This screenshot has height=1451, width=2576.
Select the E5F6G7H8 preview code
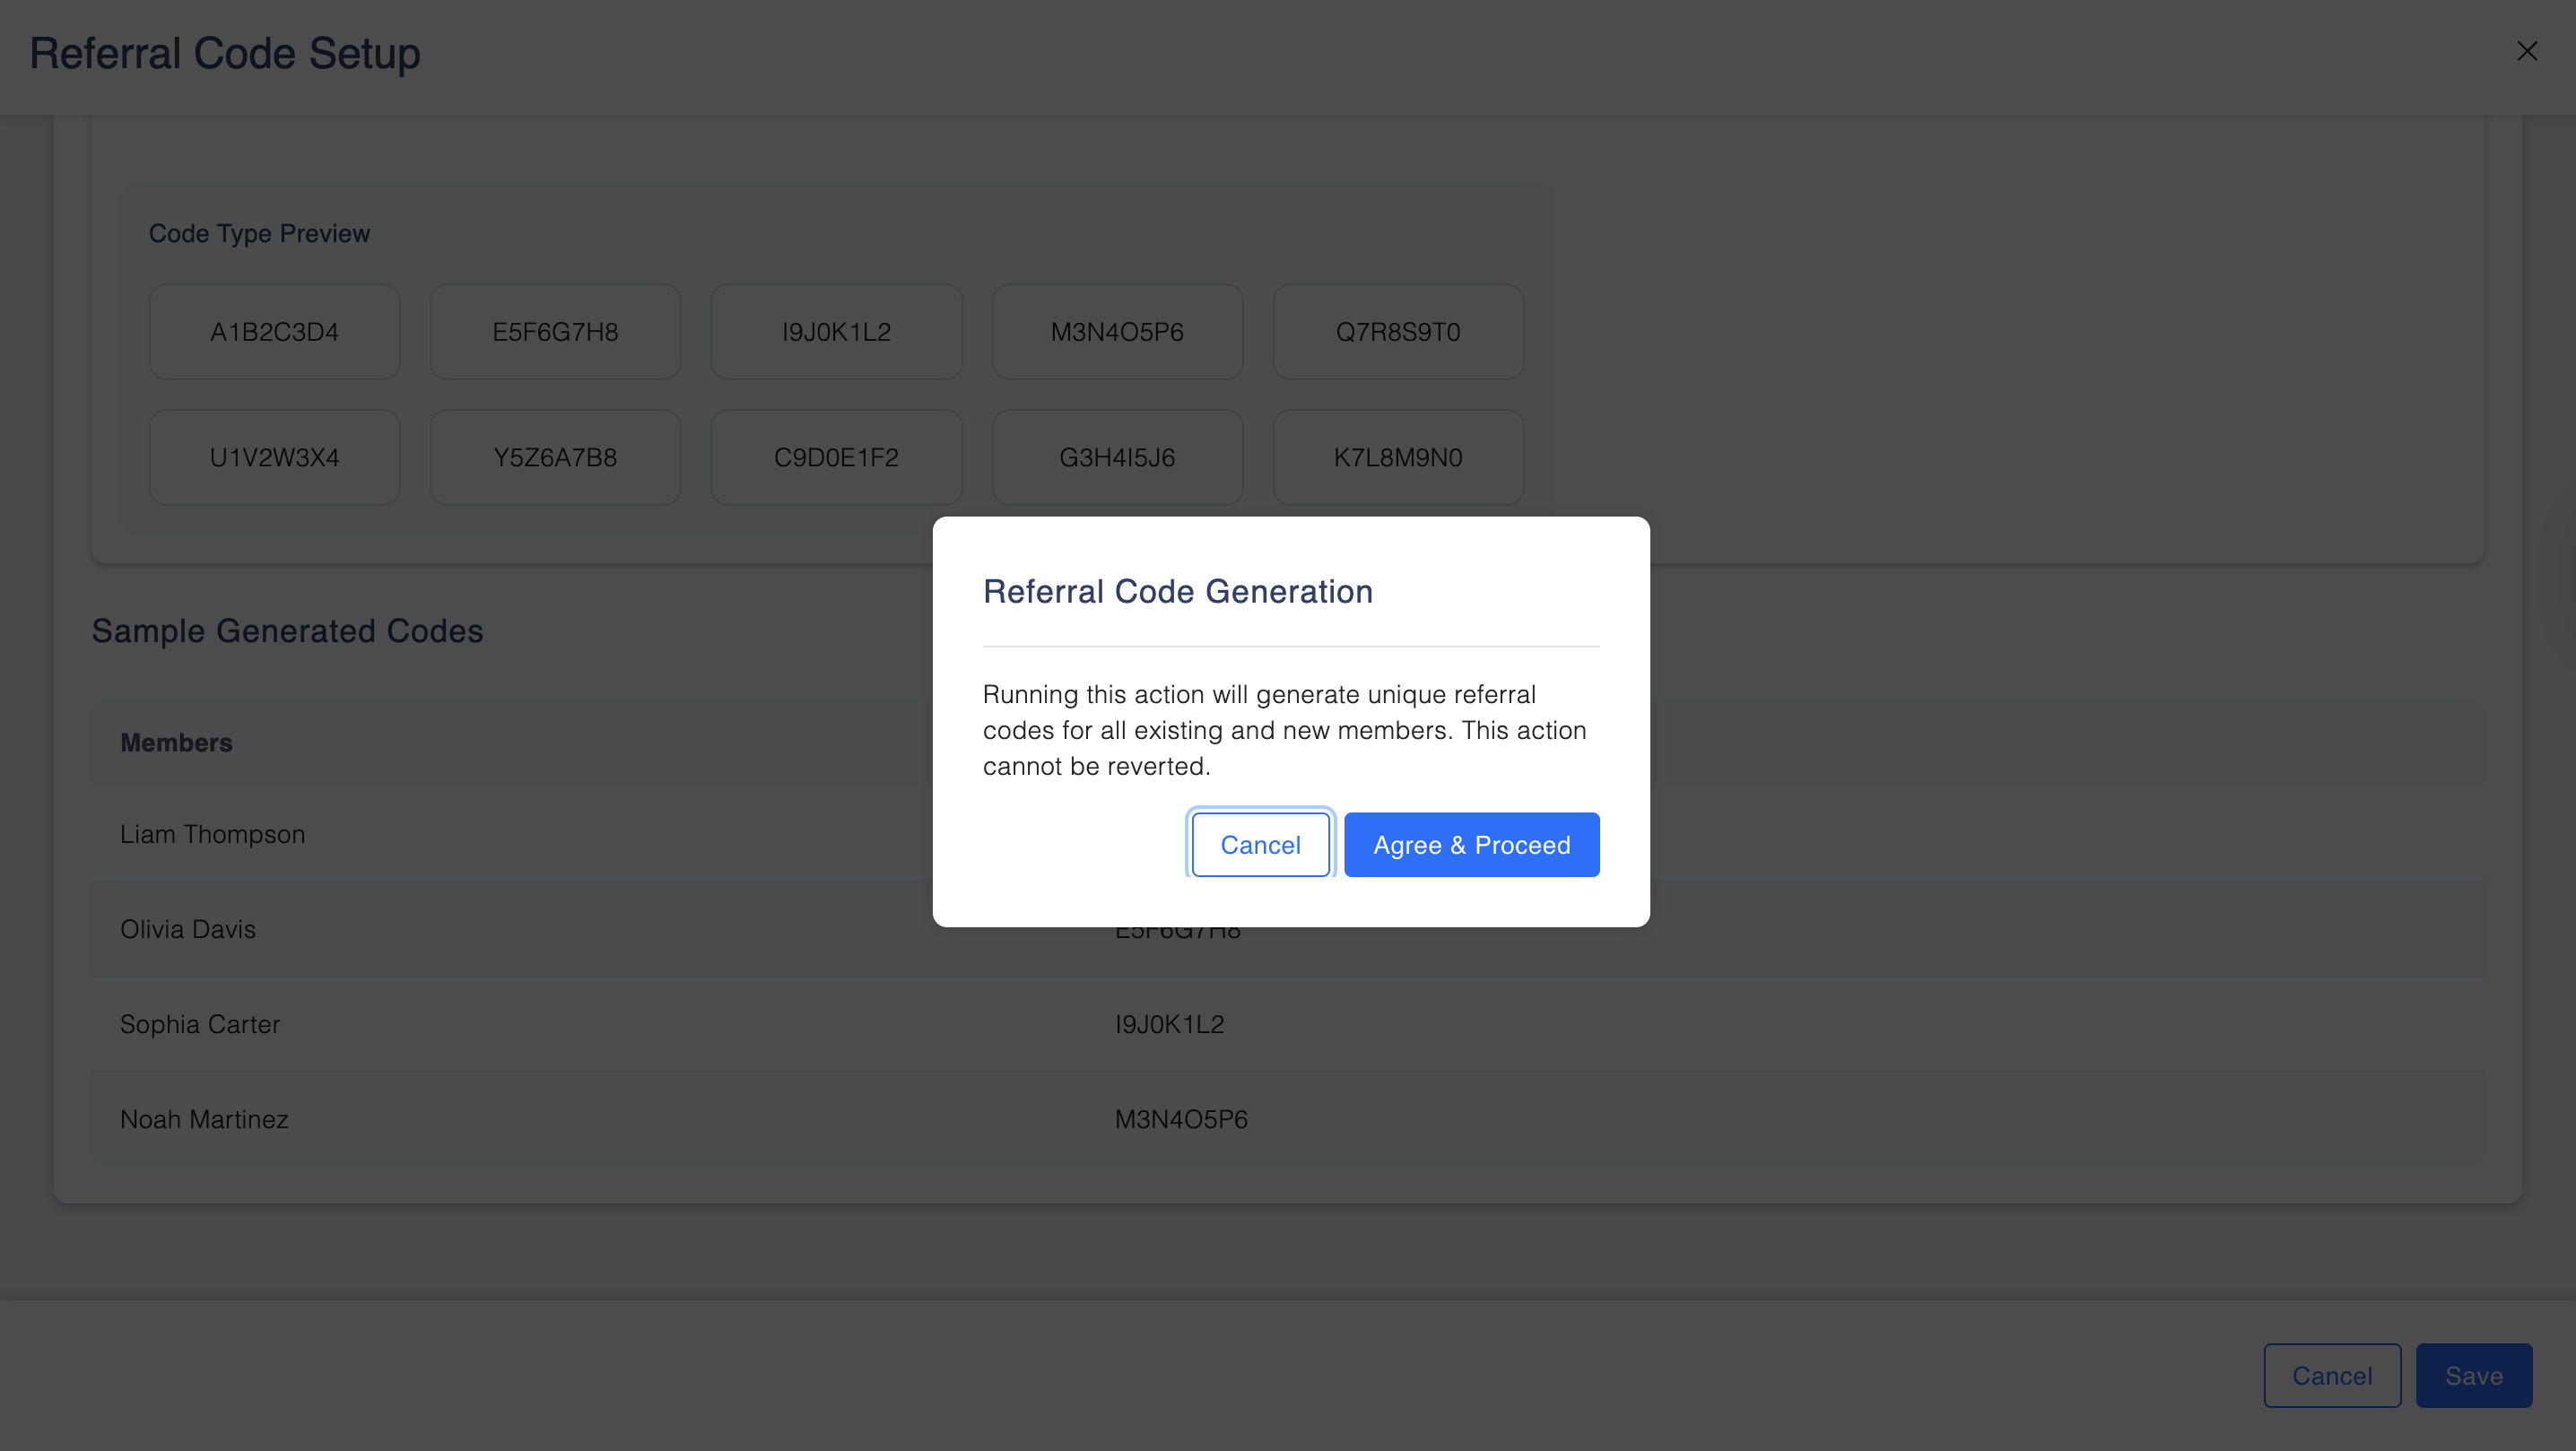pyautogui.click(x=555, y=332)
